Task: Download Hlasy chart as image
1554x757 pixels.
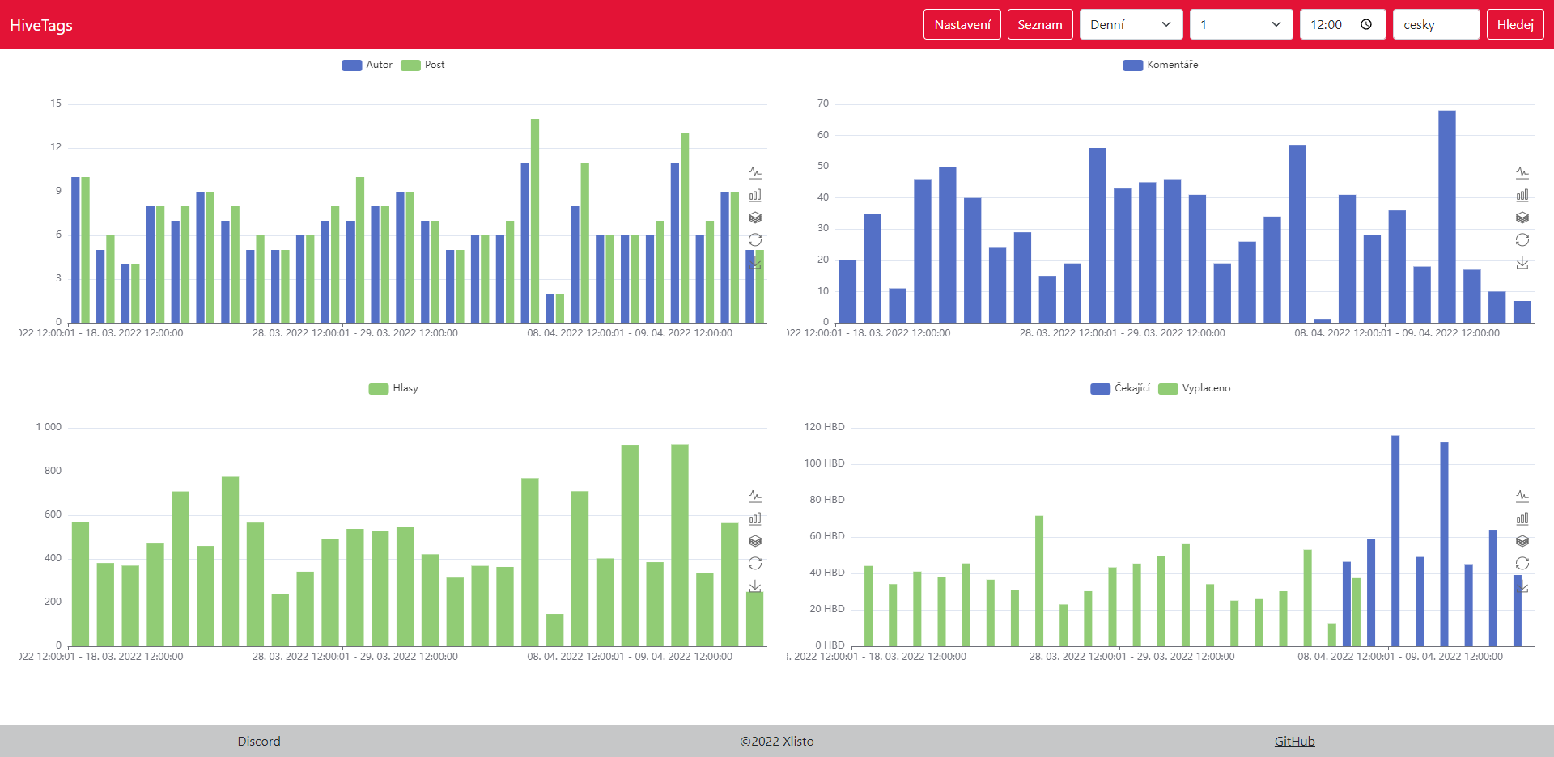Action: (x=755, y=586)
